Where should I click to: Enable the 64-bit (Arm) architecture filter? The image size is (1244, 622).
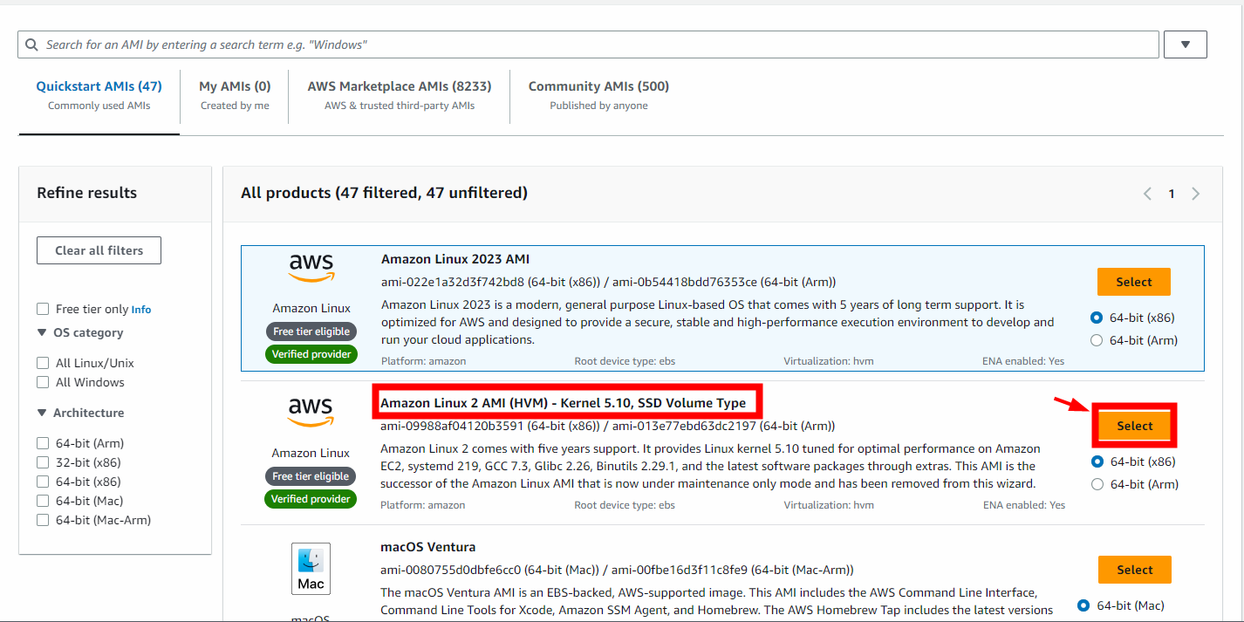click(42, 442)
